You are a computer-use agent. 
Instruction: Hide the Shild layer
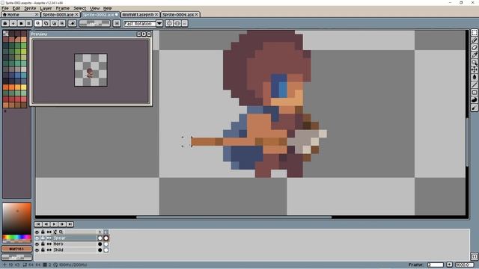click(37, 250)
